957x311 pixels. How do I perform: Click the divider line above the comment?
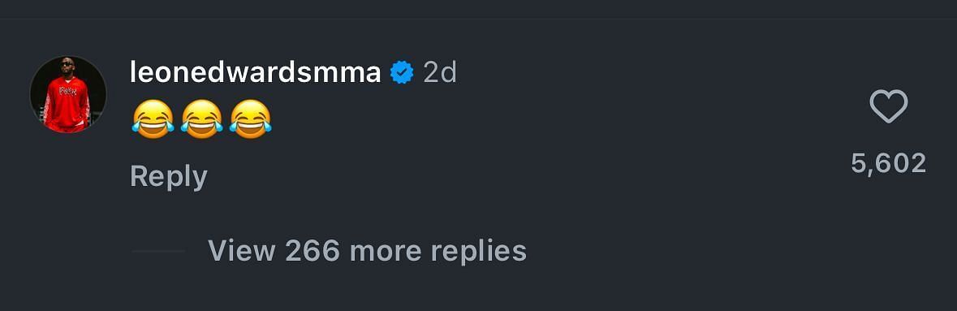coord(479,19)
